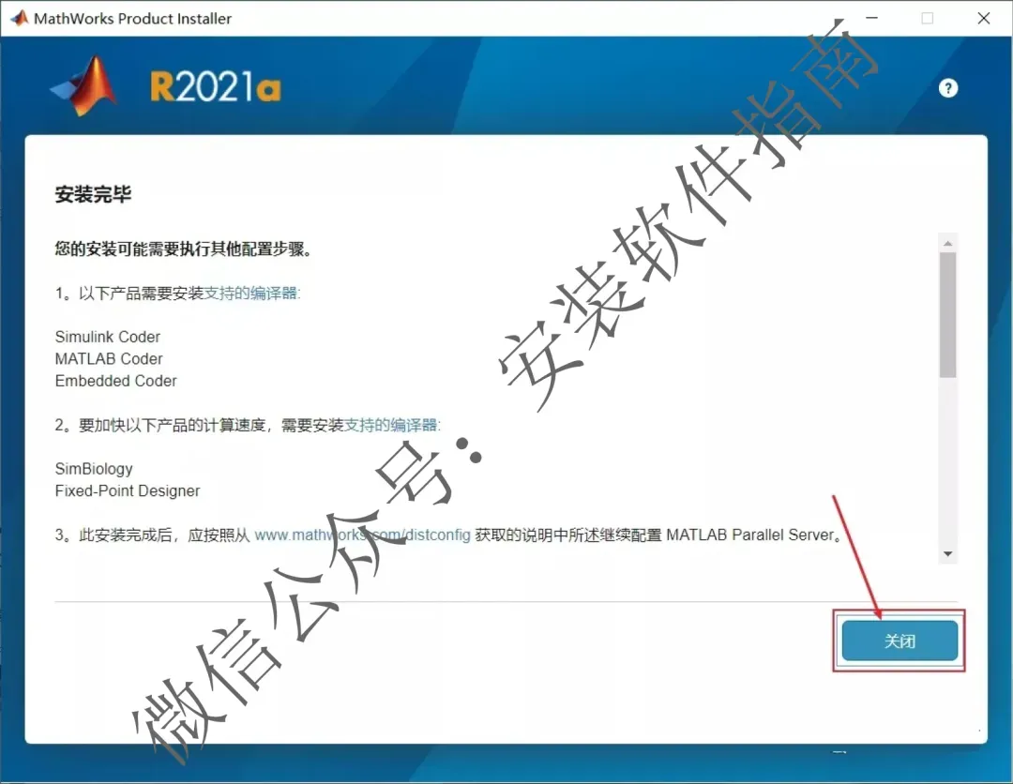Click the vertical scrollbar thumb

[947, 315]
